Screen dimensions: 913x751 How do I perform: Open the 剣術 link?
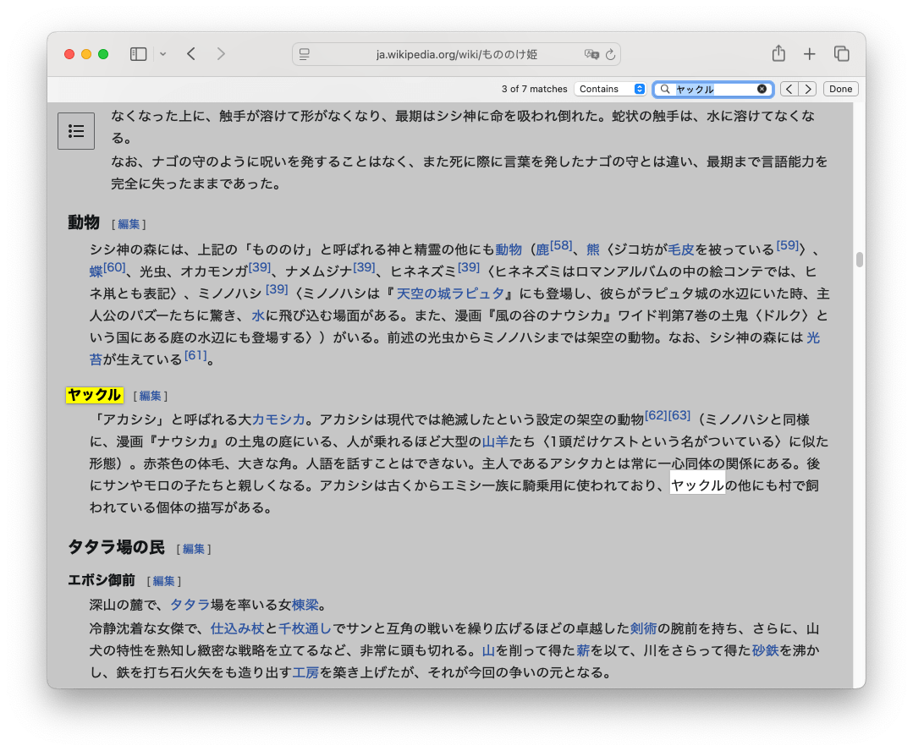pyautogui.click(x=643, y=628)
